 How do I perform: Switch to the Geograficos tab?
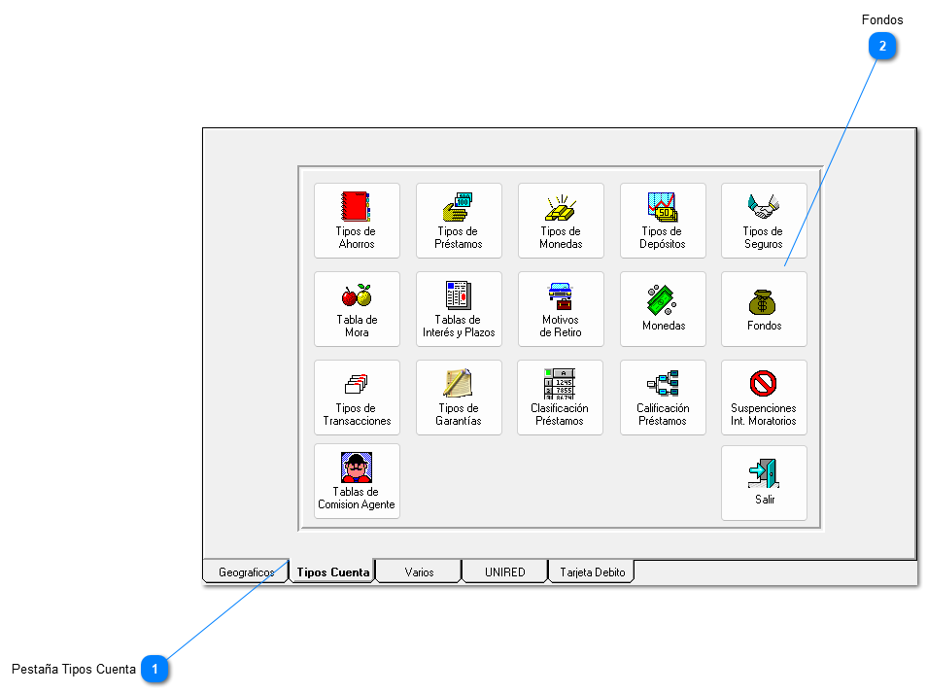coord(244,572)
